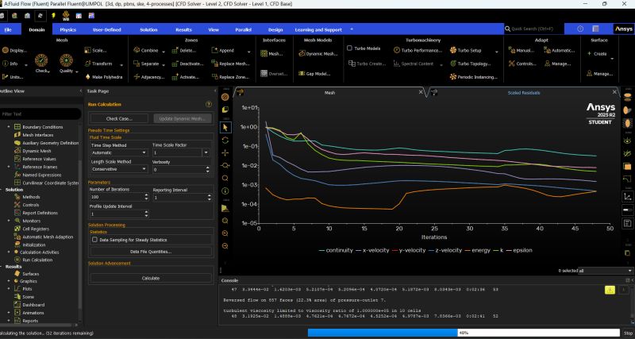This screenshot has width=635, height=339.
Task: Open the File menu
Action: click(x=8, y=29)
